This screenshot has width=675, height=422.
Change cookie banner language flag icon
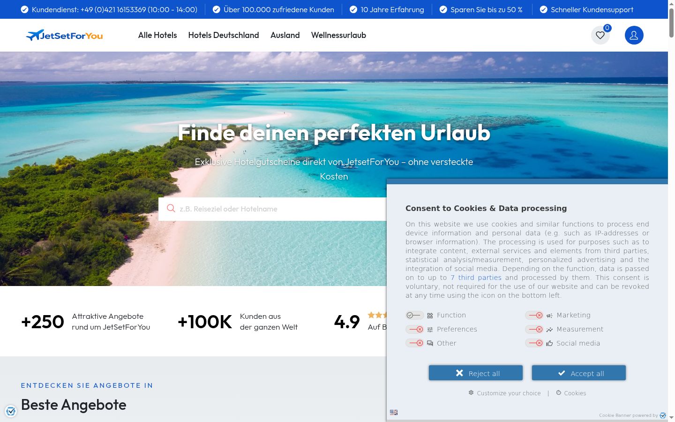click(394, 413)
